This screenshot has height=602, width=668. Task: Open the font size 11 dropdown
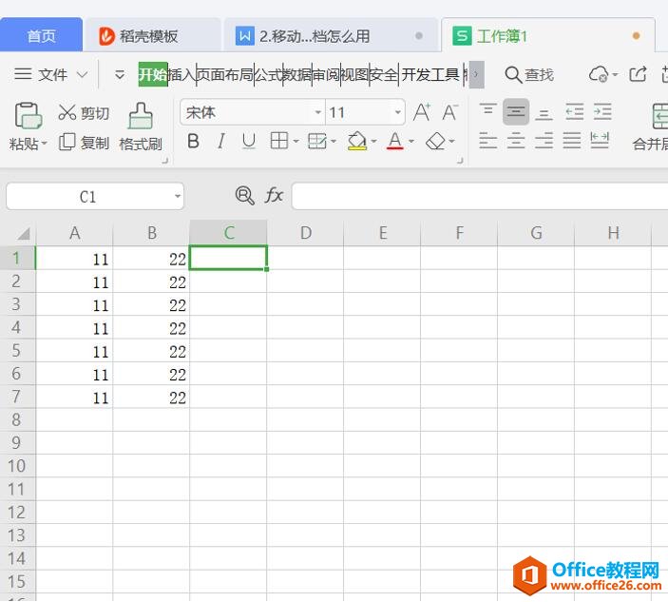click(398, 112)
